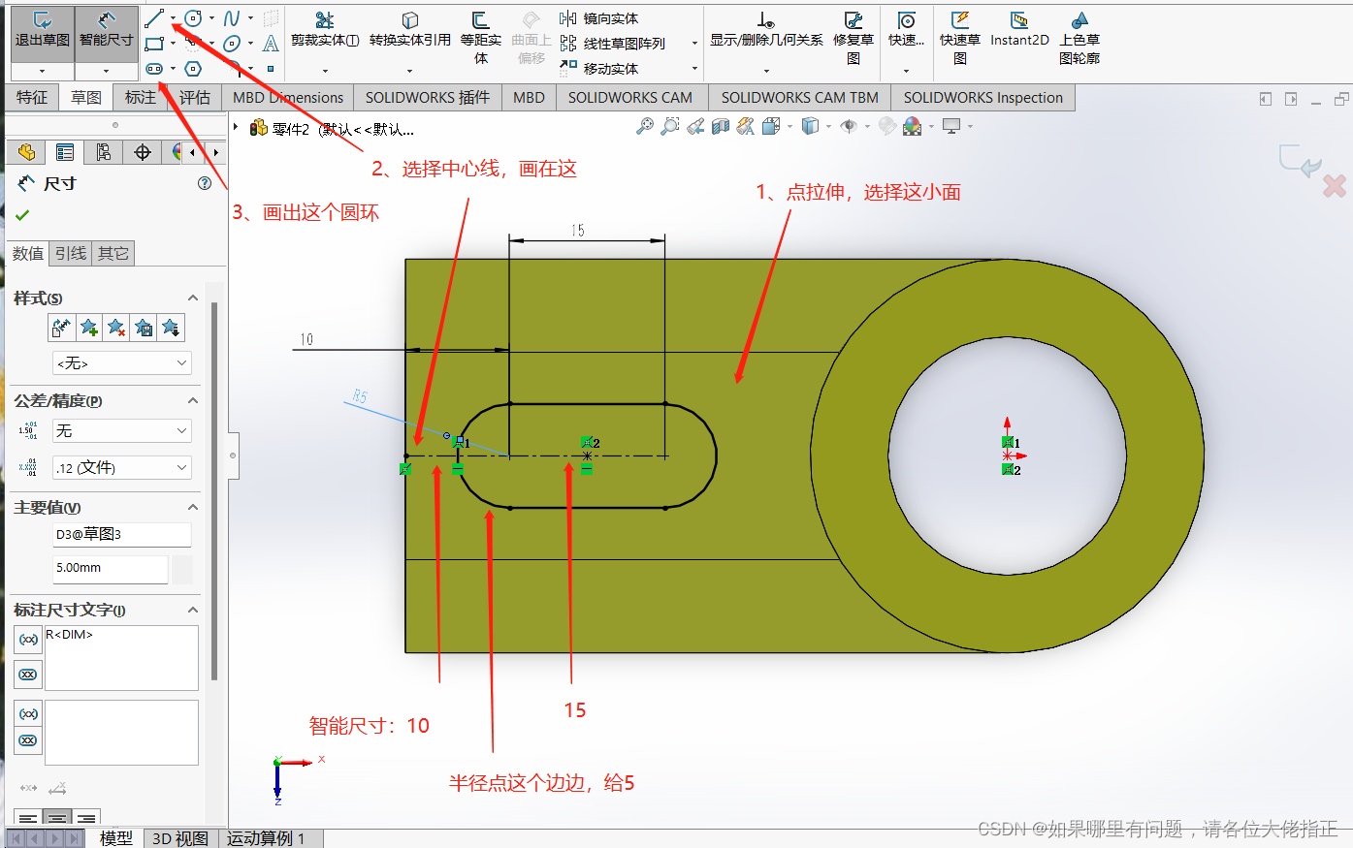The height and width of the screenshot is (848, 1353).
Task: Open Display/Delete Relations (显示/删除几何关系)
Action: point(766,31)
